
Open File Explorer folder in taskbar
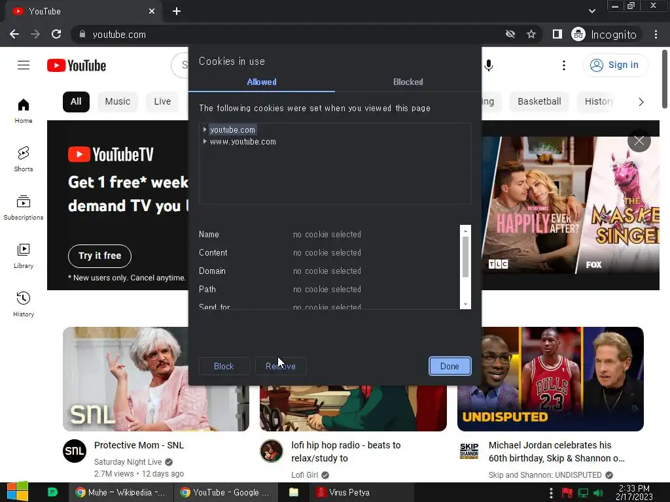[294, 492]
